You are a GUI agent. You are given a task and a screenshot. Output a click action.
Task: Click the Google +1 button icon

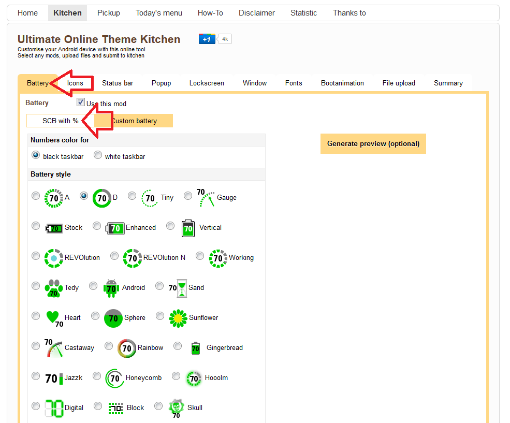(x=207, y=39)
